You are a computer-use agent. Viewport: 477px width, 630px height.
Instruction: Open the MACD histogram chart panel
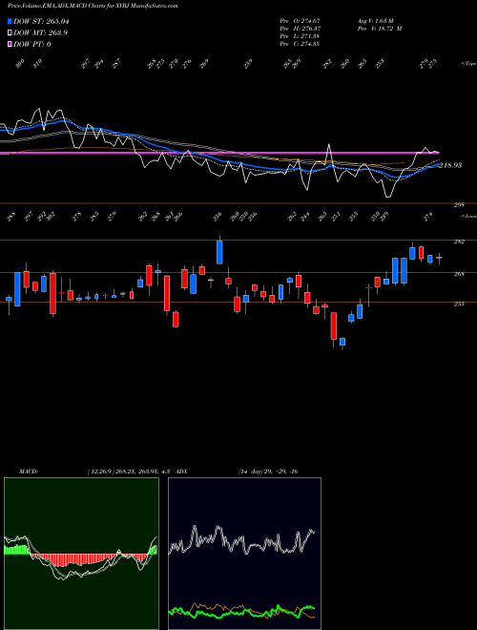81,553
